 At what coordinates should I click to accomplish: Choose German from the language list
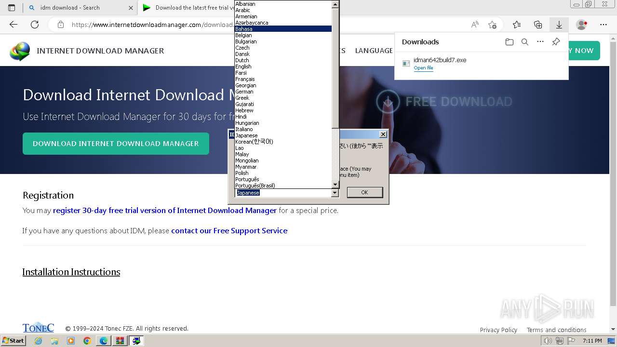click(x=283, y=92)
